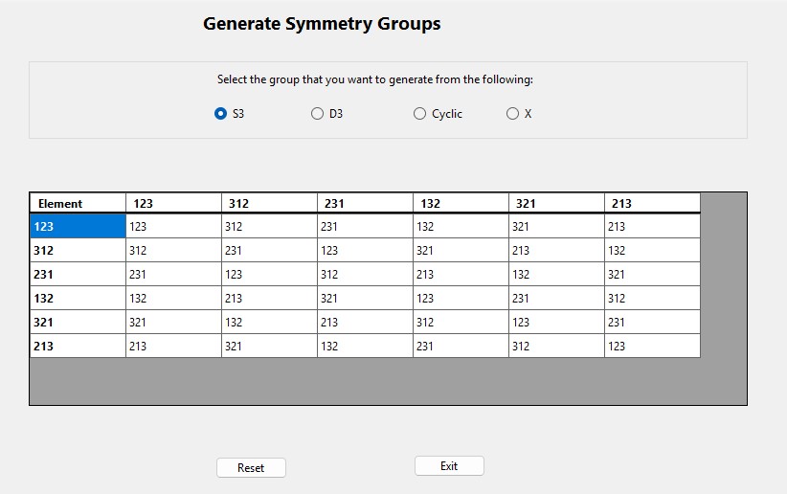
Task: Select the 231 row header cell
Action: 78,274
